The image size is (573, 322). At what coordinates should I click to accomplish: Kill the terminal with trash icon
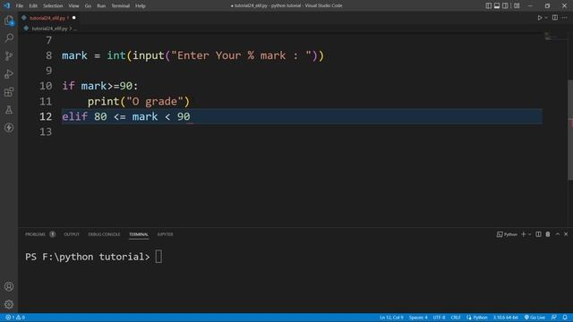point(547,234)
